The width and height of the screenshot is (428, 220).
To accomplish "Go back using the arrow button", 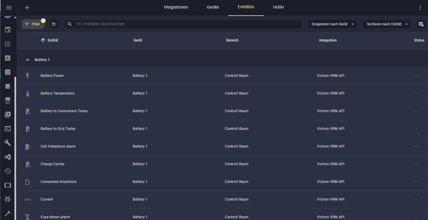I will point(28,8).
